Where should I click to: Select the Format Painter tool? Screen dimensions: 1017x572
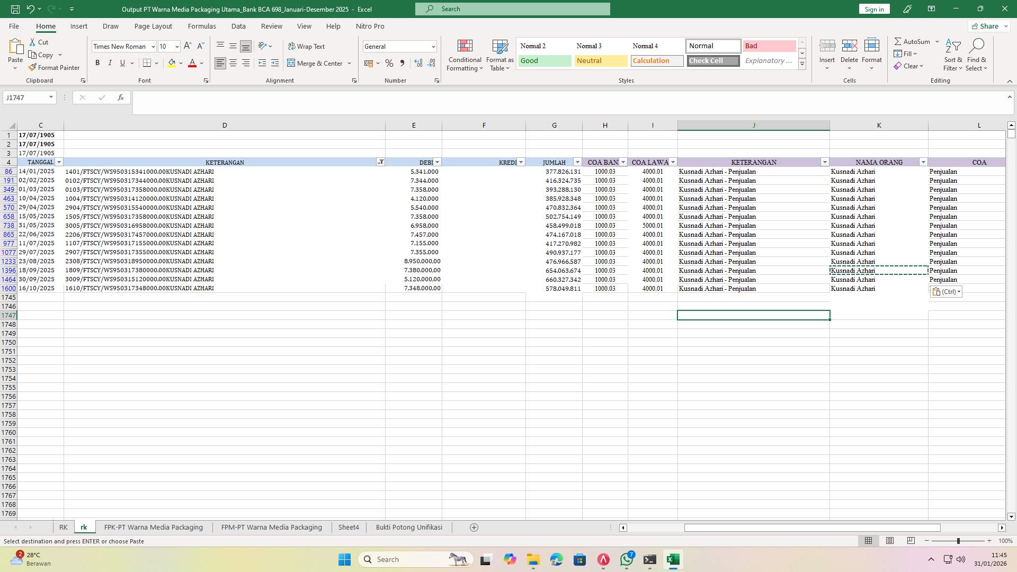point(55,67)
